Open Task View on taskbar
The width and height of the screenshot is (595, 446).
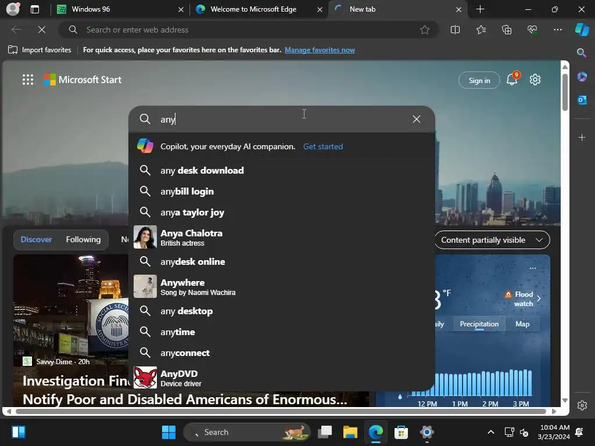pyautogui.click(x=325, y=432)
